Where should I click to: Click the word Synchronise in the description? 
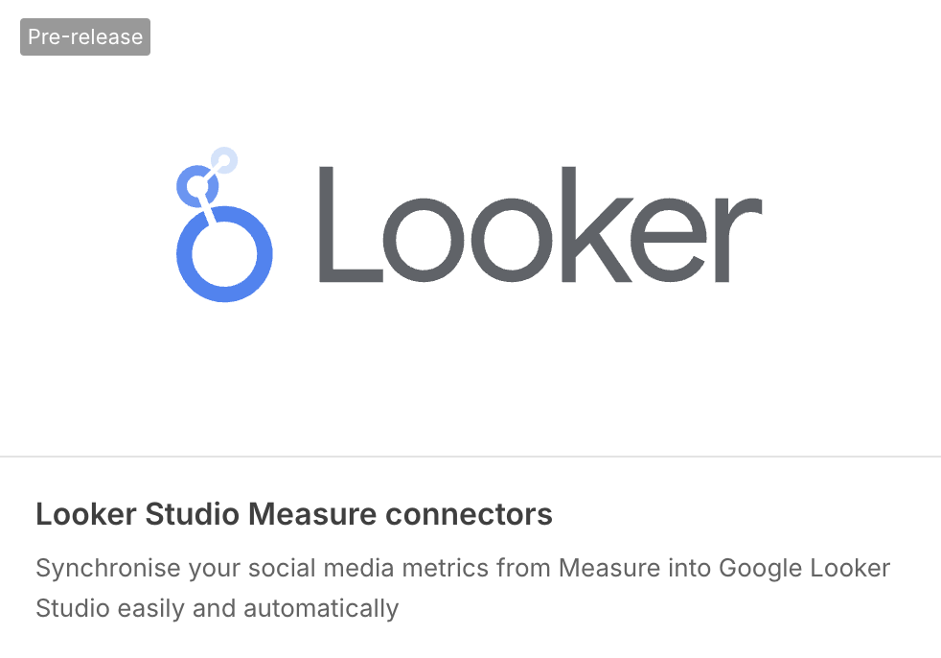[x=108, y=569]
